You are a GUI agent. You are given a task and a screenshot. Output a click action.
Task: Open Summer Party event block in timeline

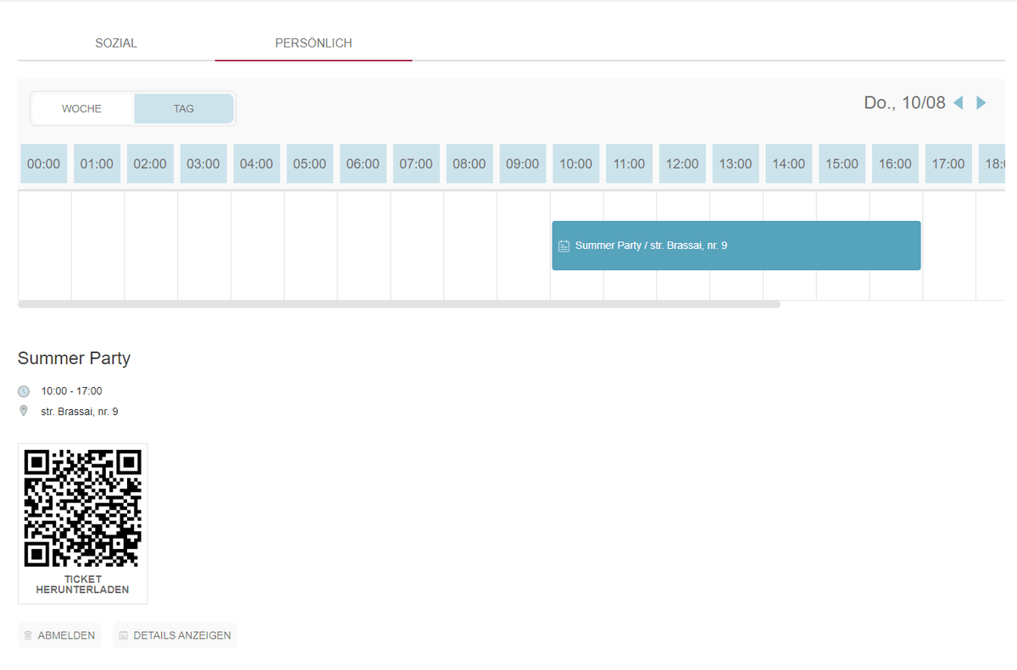pos(736,246)
